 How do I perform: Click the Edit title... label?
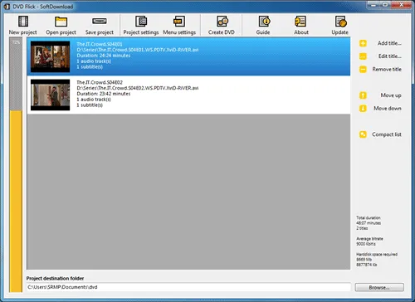pos(390,56)
